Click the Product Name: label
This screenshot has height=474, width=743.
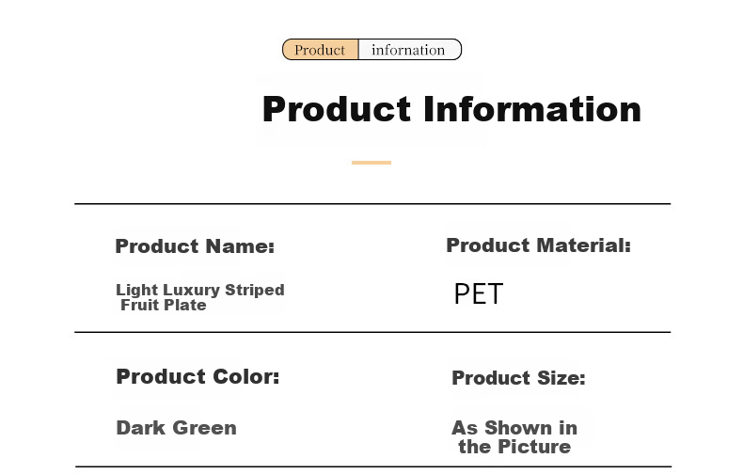pos(195,246)
